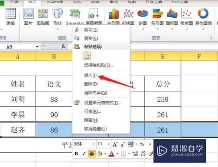Toggle Bold in the mini toolbar
The width and height of the screenshot is (218, 167).
pos(76,154)
